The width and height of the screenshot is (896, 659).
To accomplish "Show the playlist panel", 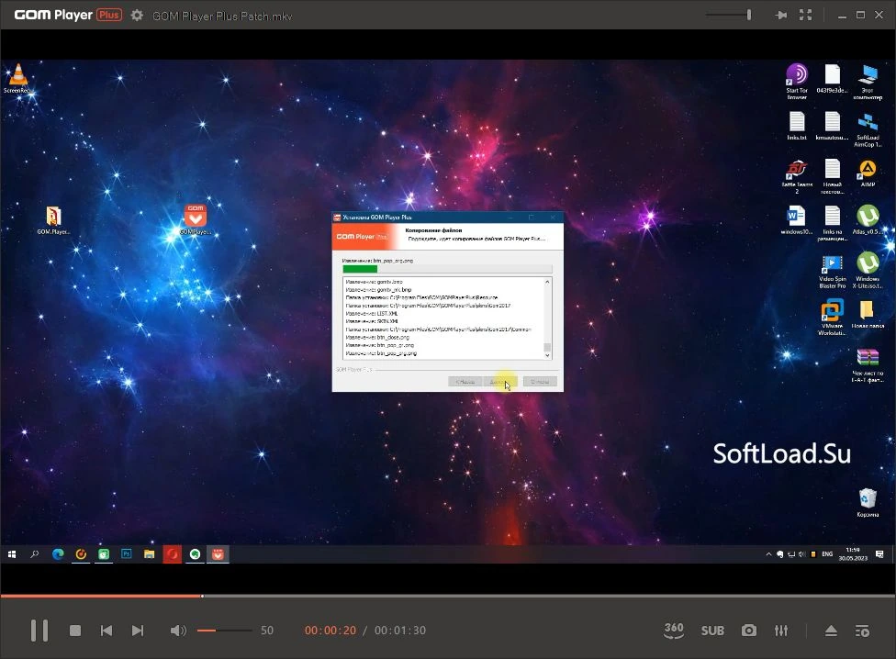I will 862,631.
